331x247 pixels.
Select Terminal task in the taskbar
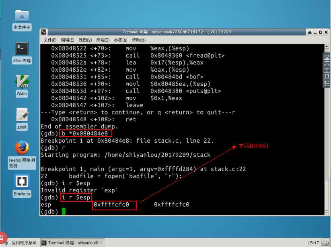[72, 243]
